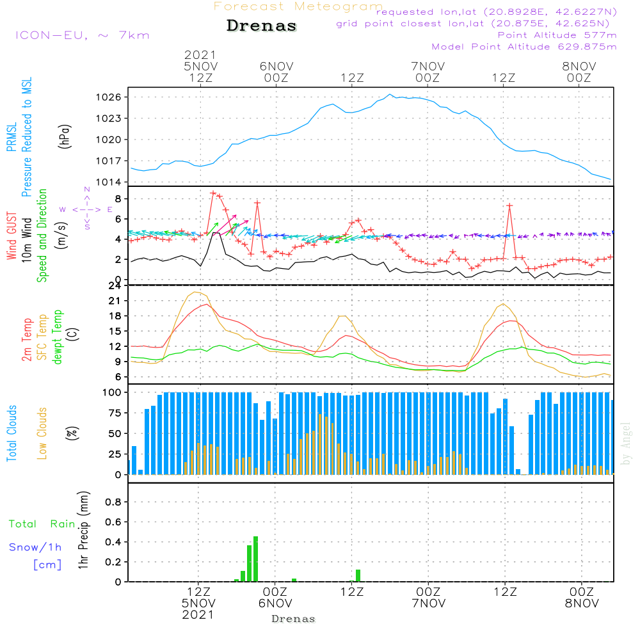The height and width of the screenshot is (640, 640).
Task: Click the 7NOV 00Z label on top axis
Action: (x=428, y=72)
